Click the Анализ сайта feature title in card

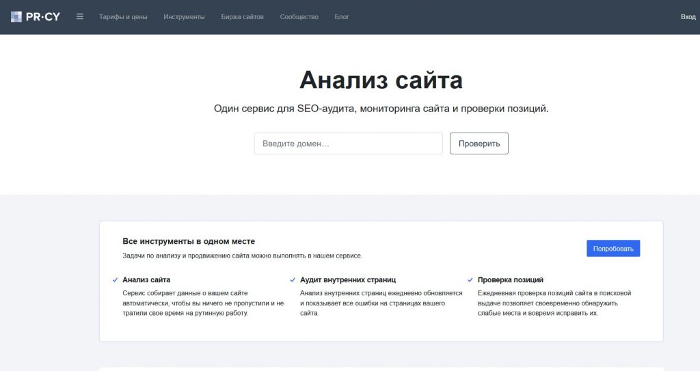(x=146, y=280)
